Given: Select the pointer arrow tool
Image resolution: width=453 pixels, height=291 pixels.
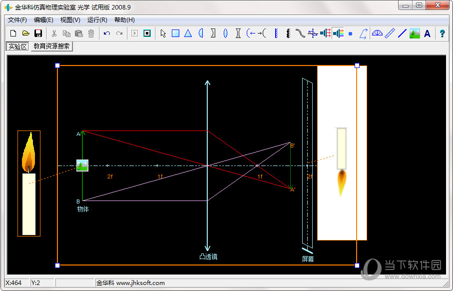Looking at the screenshot, I should (x=163, y=33).
